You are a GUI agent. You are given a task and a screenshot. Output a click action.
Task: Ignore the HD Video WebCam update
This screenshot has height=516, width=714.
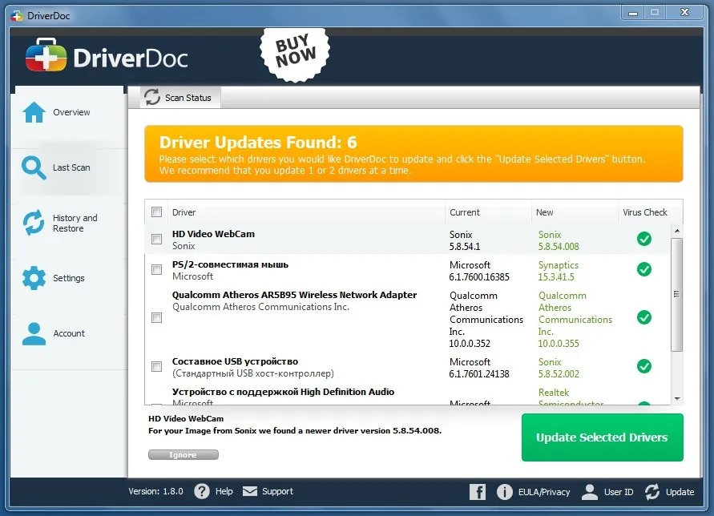click(x=183, y=454)
